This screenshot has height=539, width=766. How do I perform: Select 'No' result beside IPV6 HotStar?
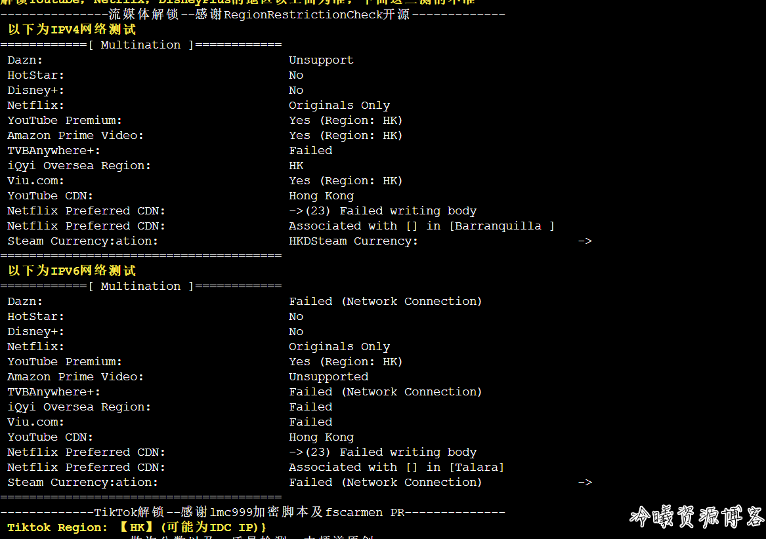point(296,317)
